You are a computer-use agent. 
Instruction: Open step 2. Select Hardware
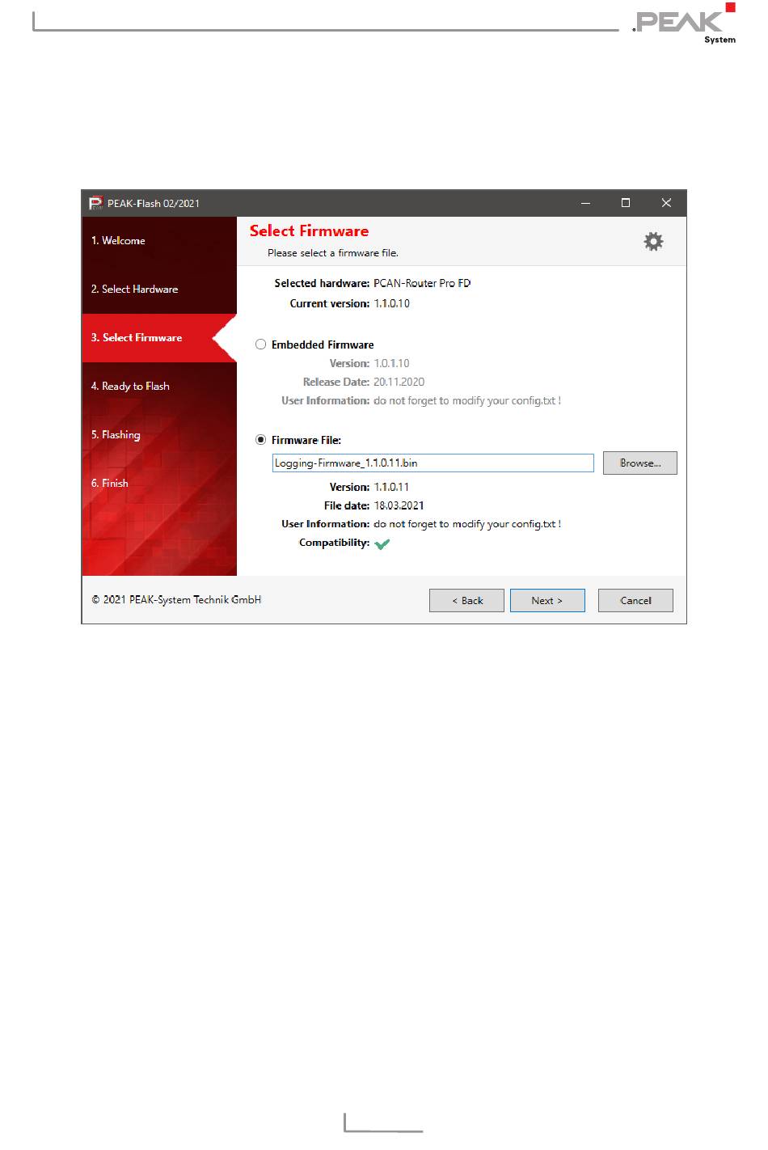pyautogui.click(x=159, y=290)
